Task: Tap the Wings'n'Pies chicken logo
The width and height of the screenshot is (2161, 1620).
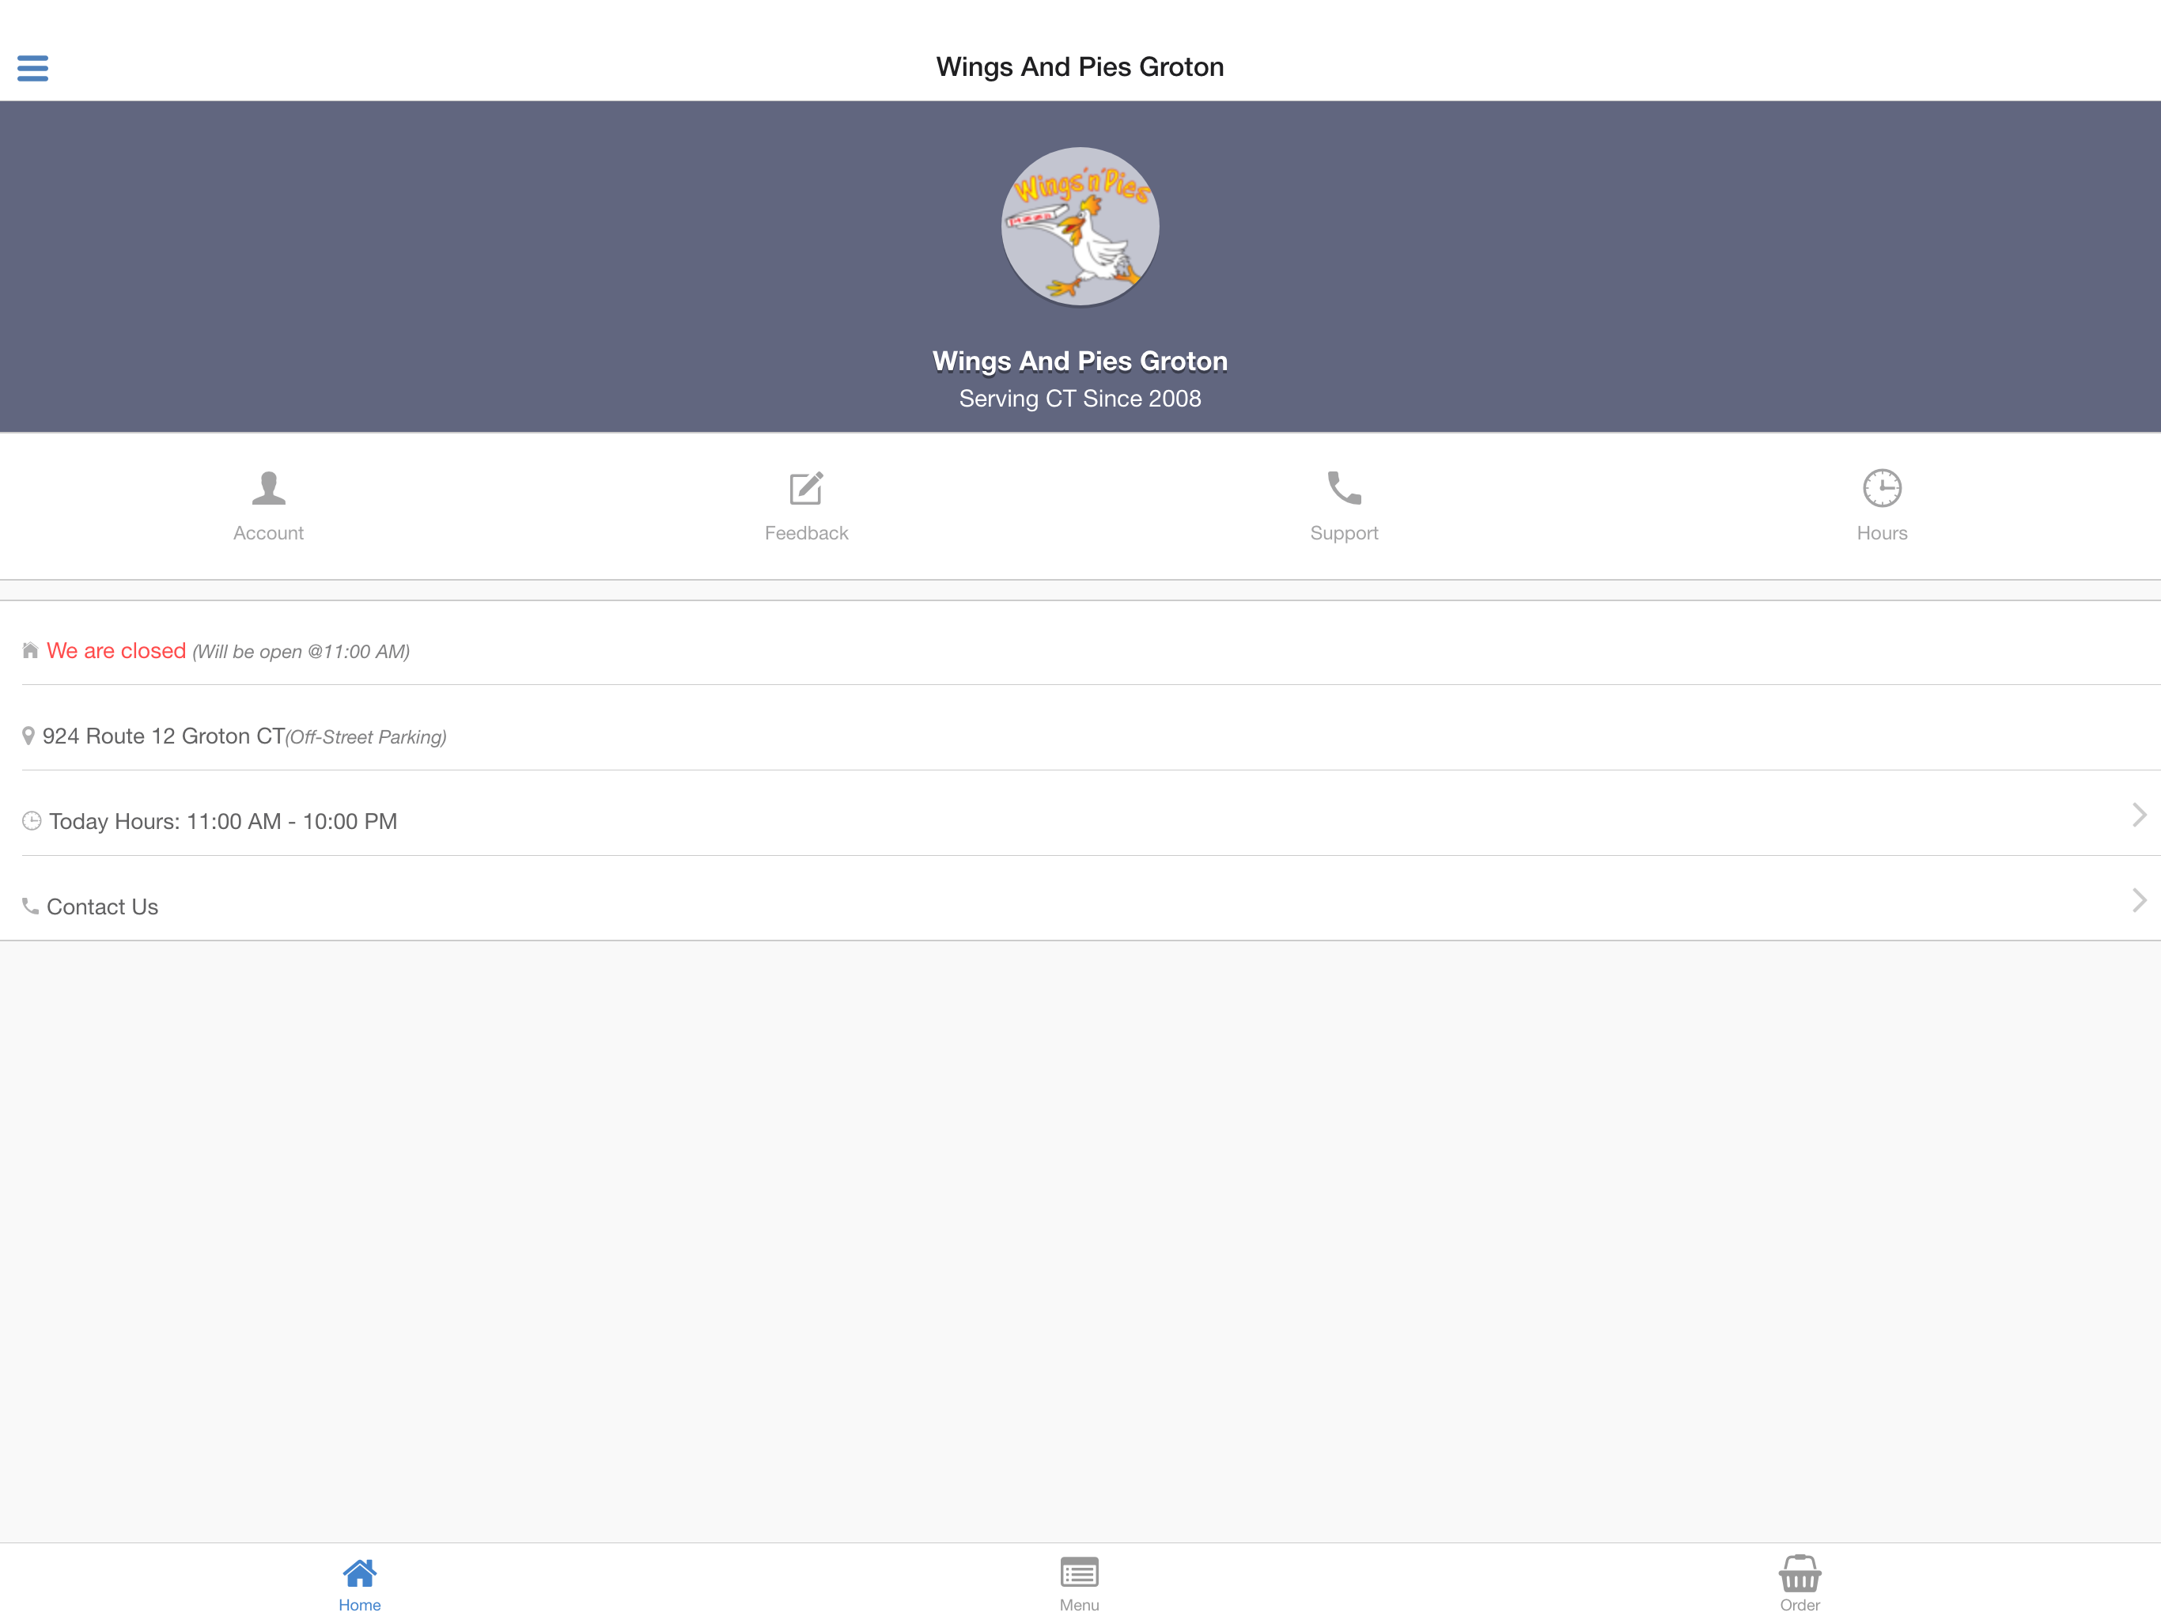Action: (1080, 227)
